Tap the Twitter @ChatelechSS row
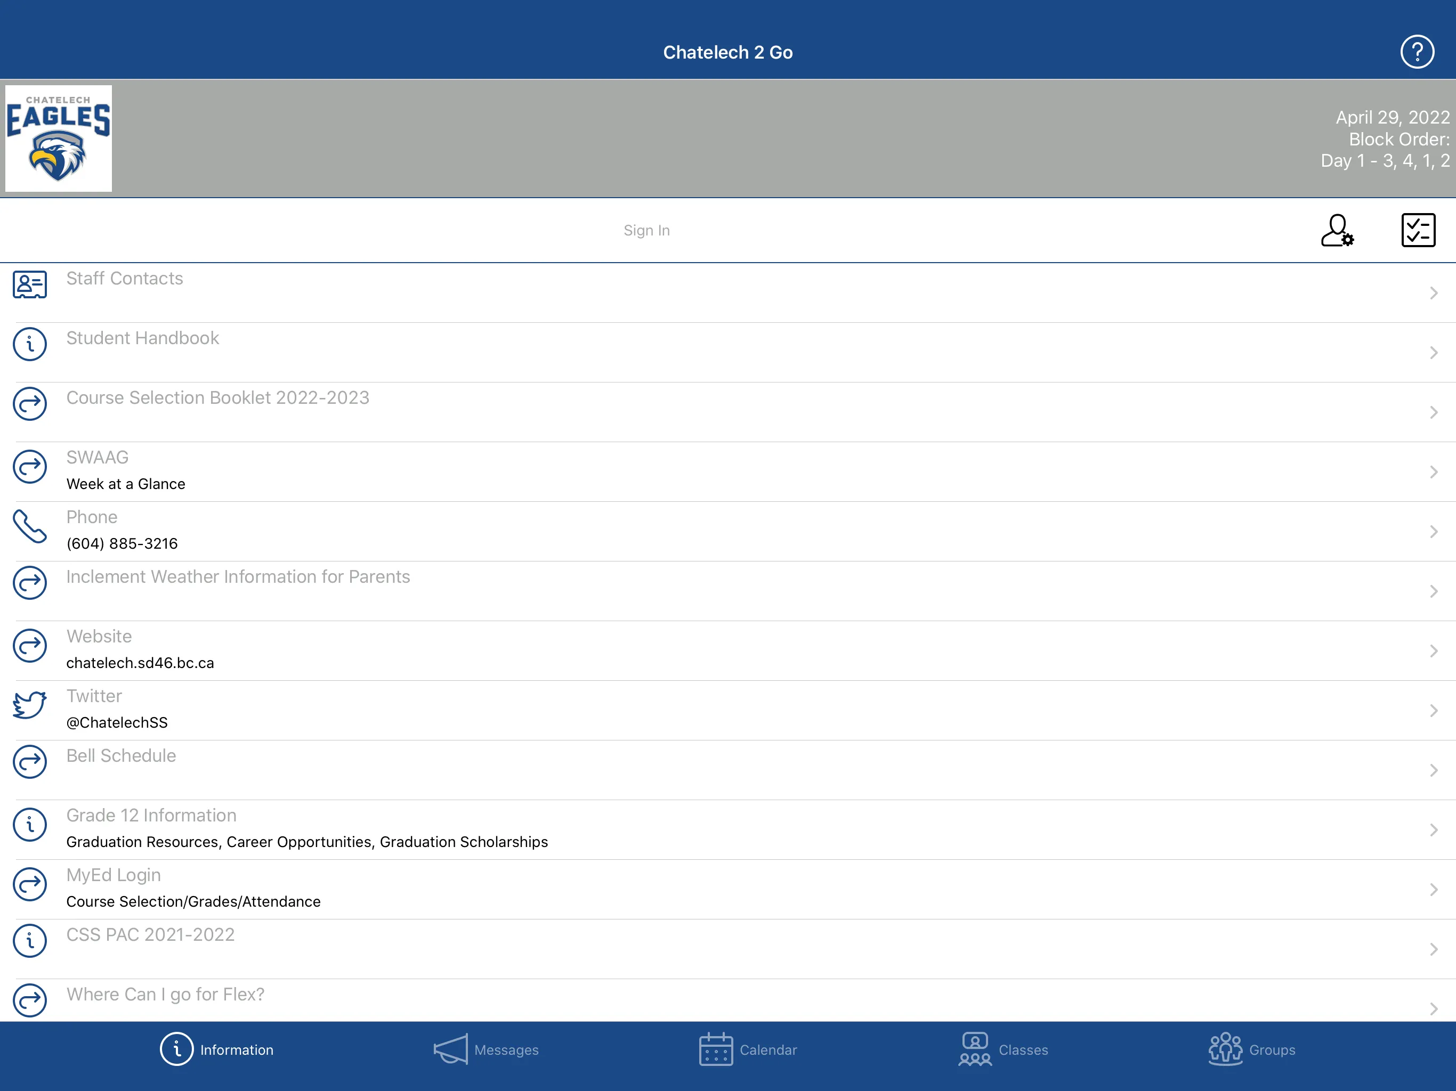 click(x=728, y=708)
